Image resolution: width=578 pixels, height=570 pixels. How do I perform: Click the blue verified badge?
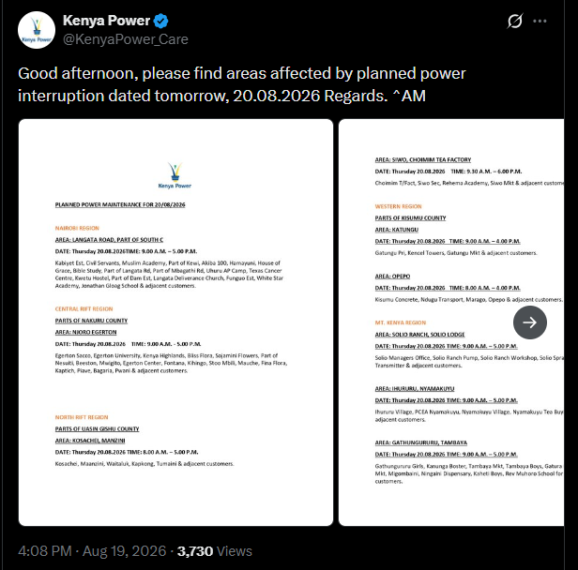pos(160,21)
